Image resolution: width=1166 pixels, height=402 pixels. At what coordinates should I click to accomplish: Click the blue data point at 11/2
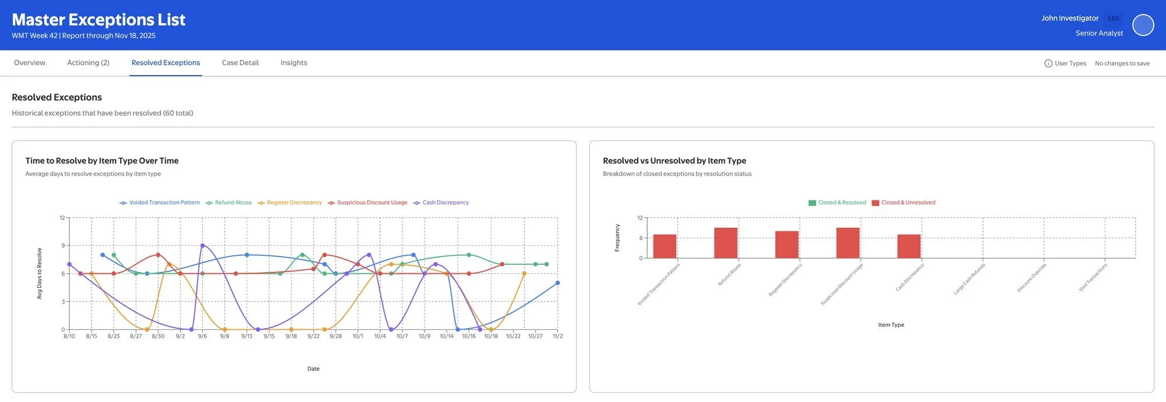[557, 283]
